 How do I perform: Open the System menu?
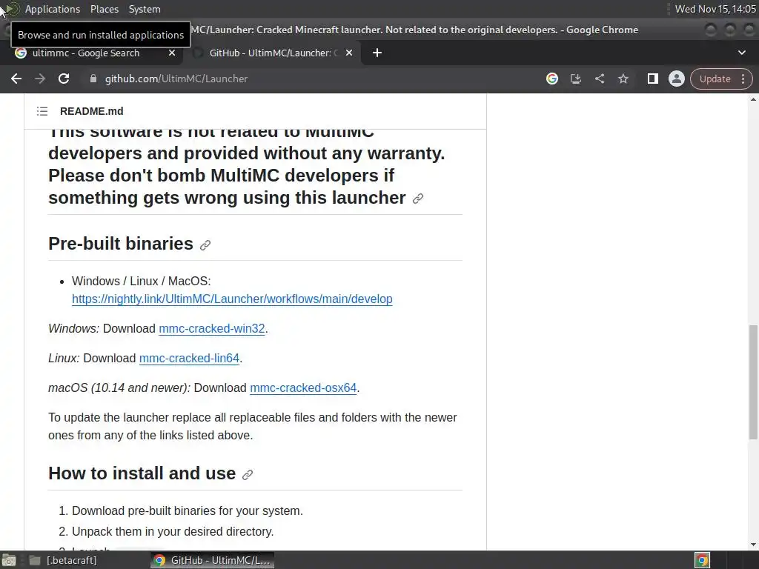pyautogui.click(x=145, y=9)
